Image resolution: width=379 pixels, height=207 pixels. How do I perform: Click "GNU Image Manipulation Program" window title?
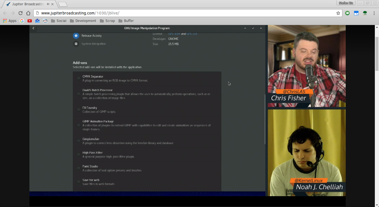[x=147, y=28]
